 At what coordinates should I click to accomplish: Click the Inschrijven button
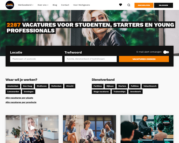144,5
